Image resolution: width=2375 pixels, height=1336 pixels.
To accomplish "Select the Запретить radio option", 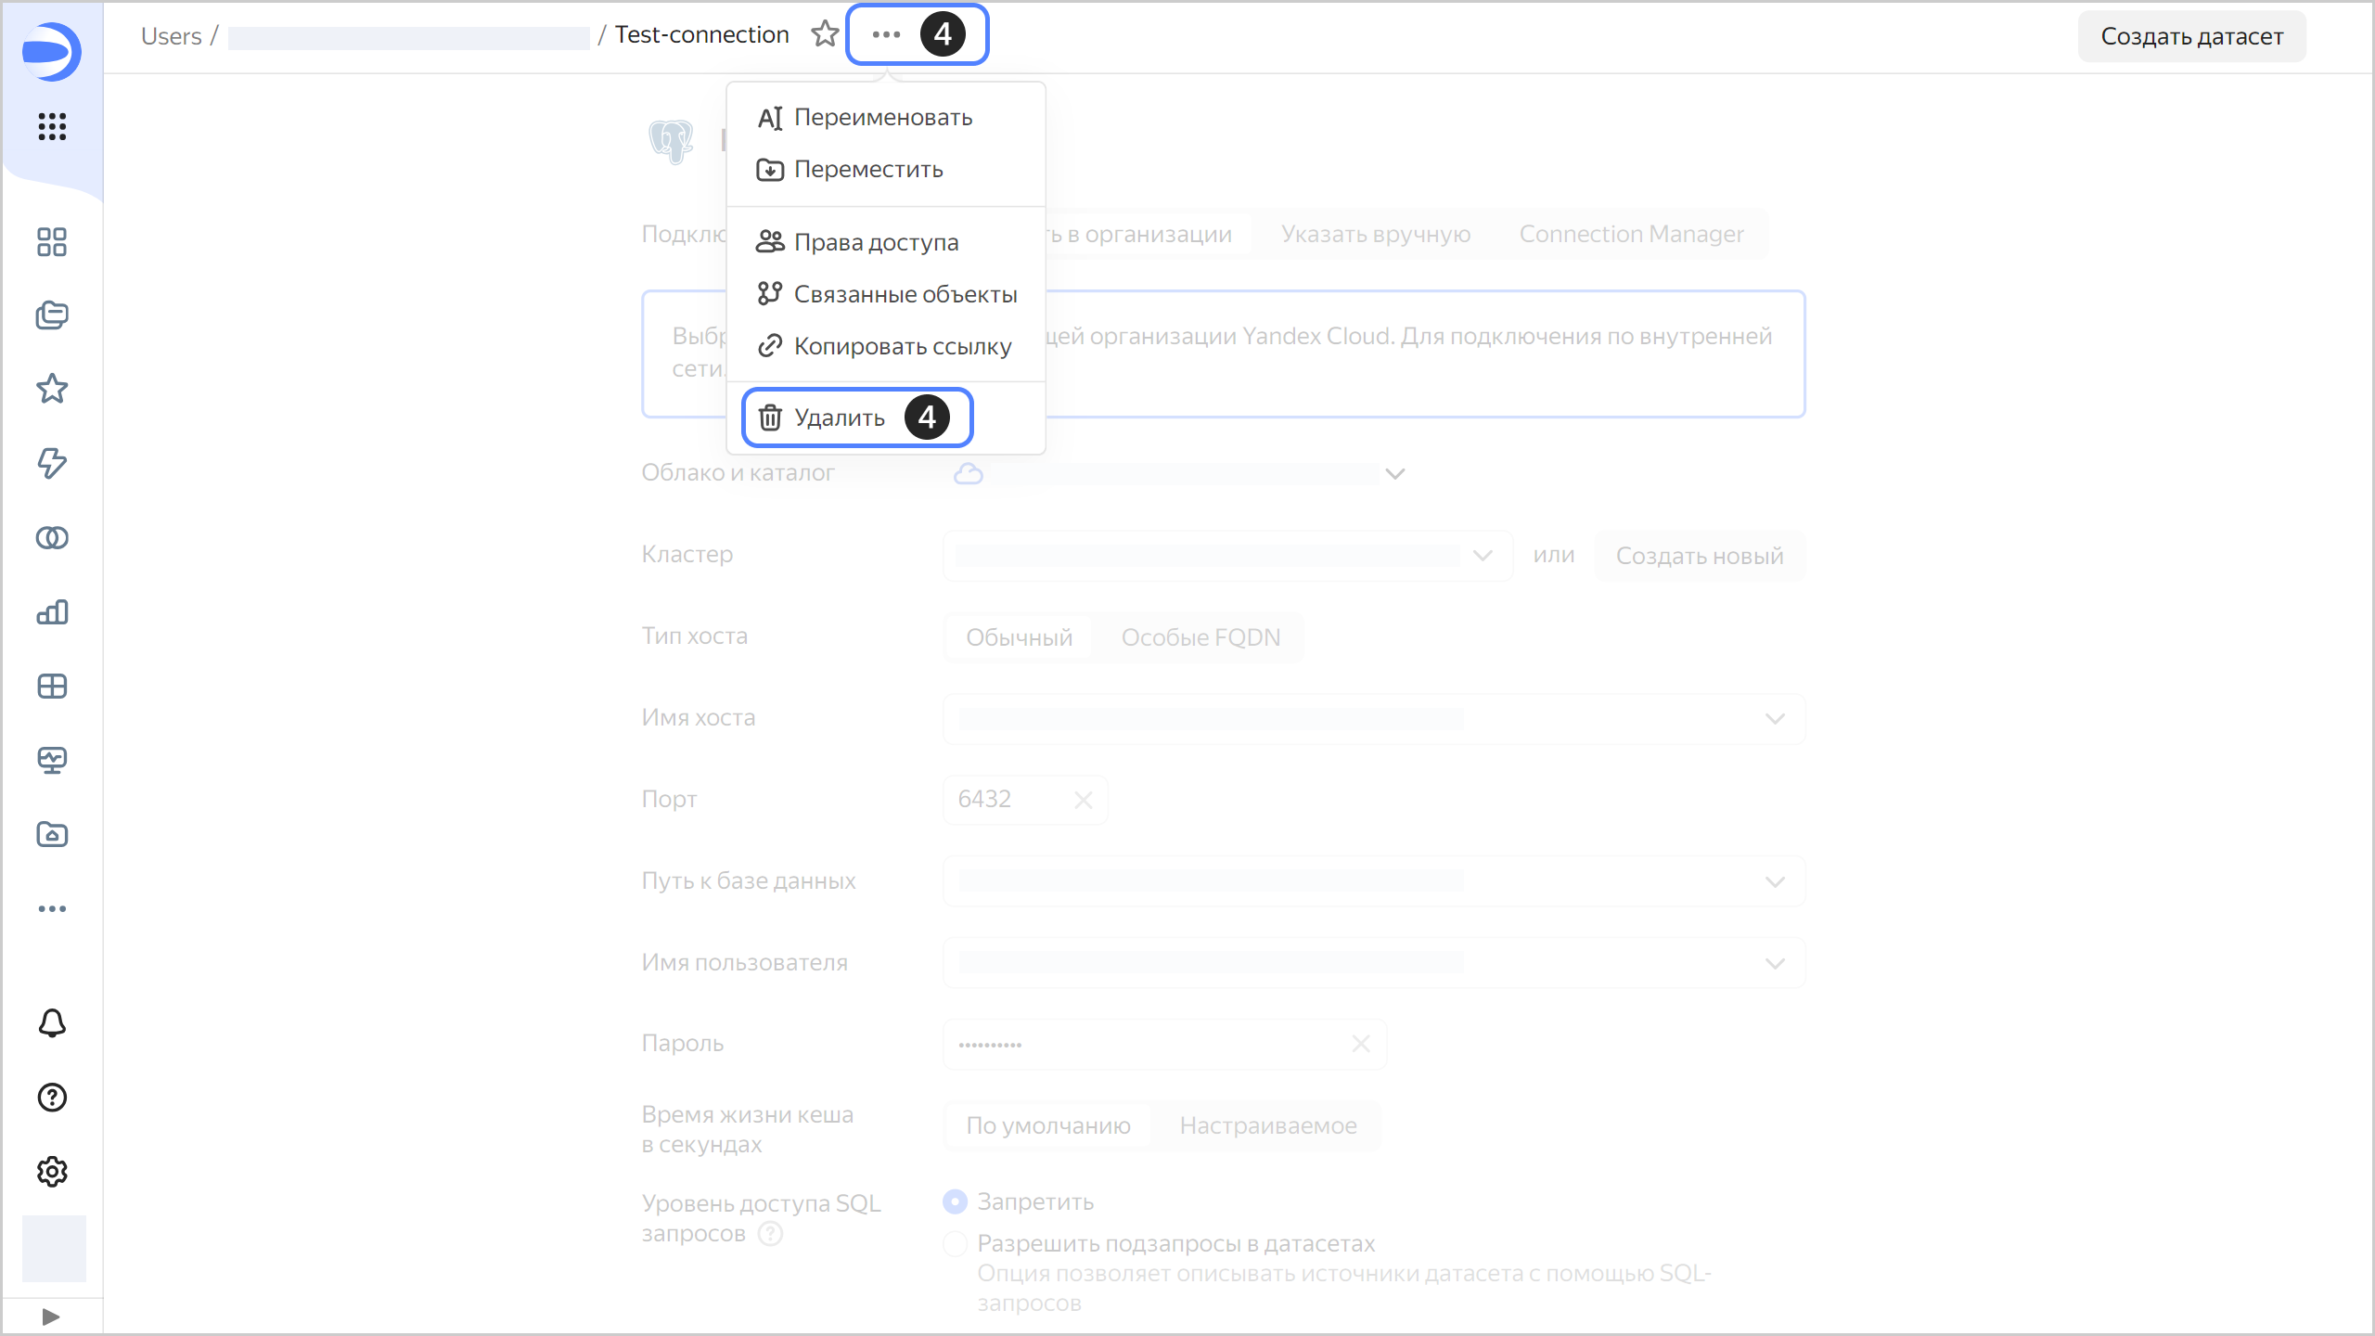I will (955, 1201).
